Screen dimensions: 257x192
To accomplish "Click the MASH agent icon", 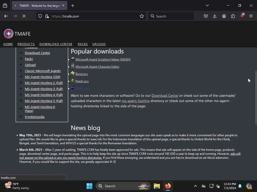I will click(73, 58).
